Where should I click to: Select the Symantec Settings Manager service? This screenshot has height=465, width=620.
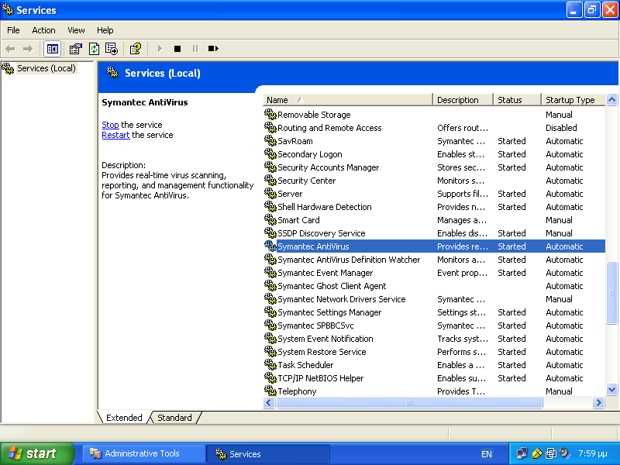pos(434,312)
